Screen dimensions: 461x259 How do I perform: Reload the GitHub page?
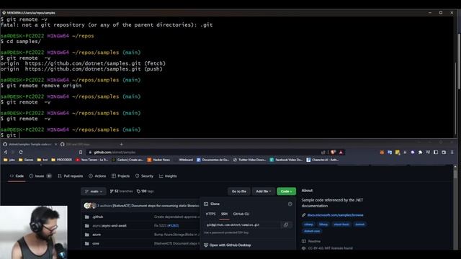point(21,152)
